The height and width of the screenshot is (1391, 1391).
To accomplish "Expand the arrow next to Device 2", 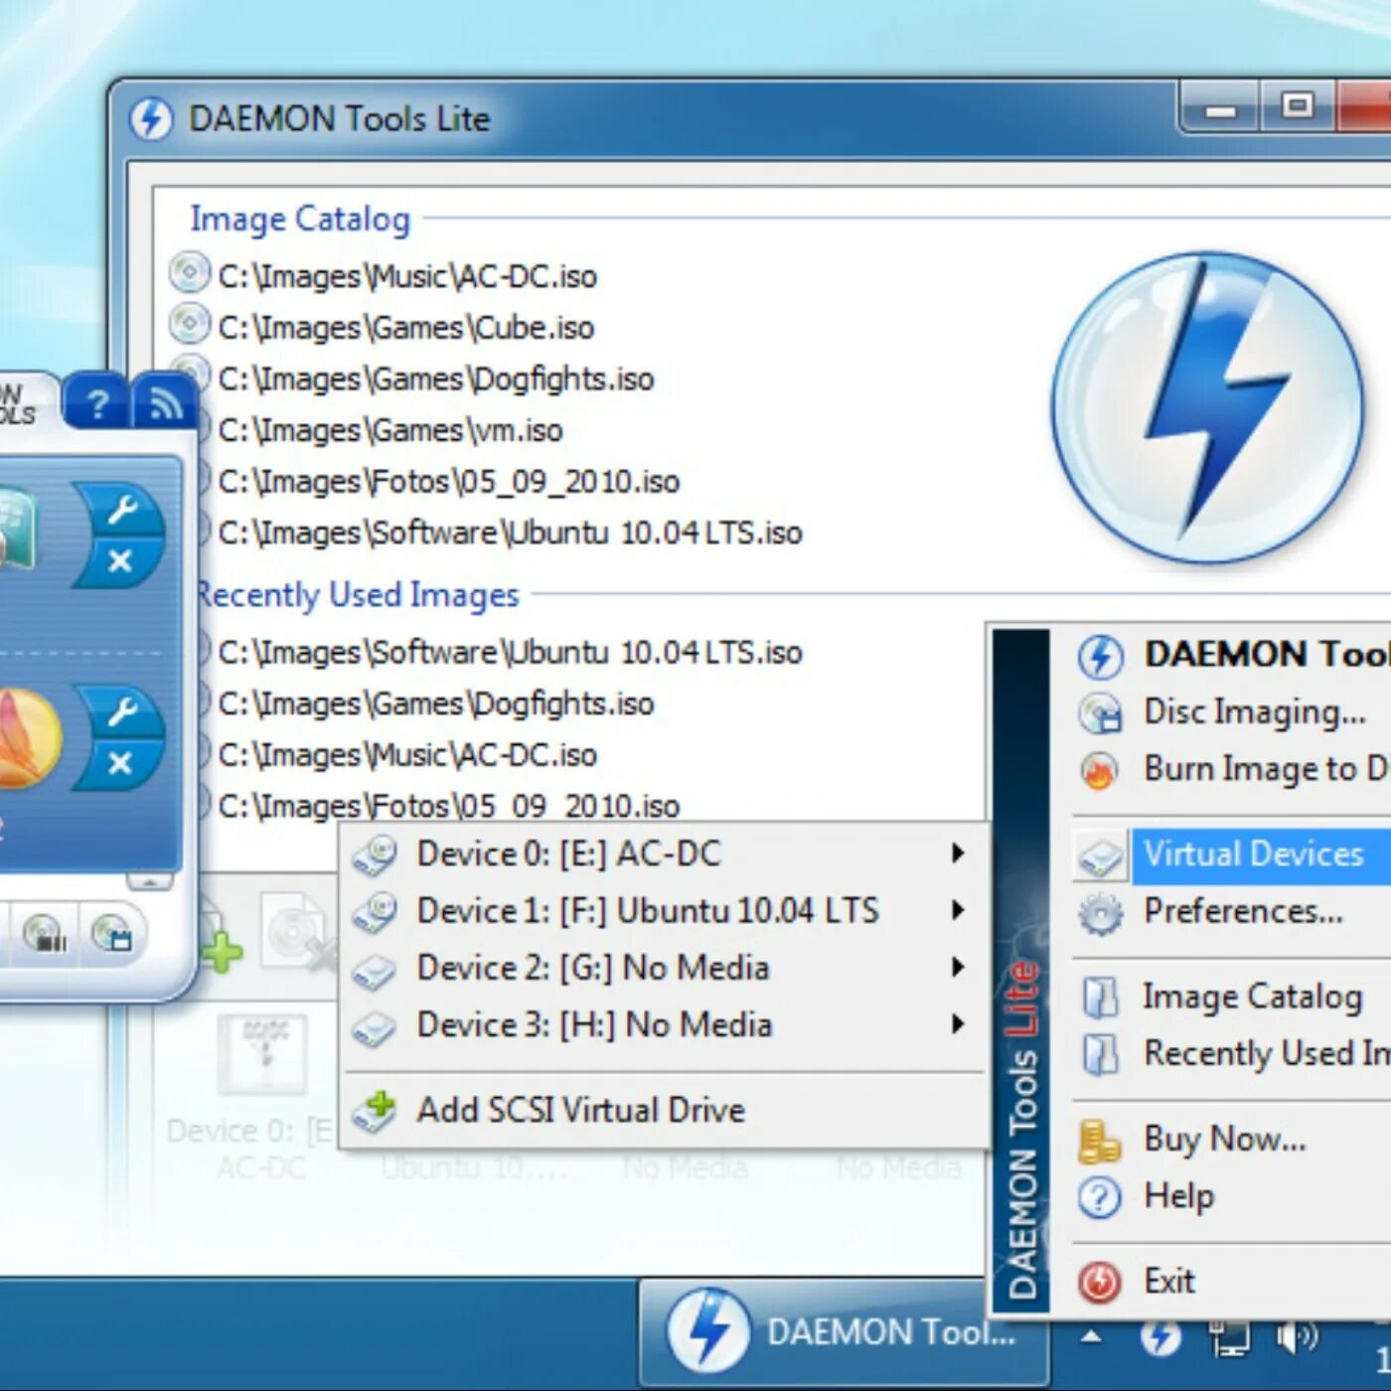I will click(x=958, y=967).
